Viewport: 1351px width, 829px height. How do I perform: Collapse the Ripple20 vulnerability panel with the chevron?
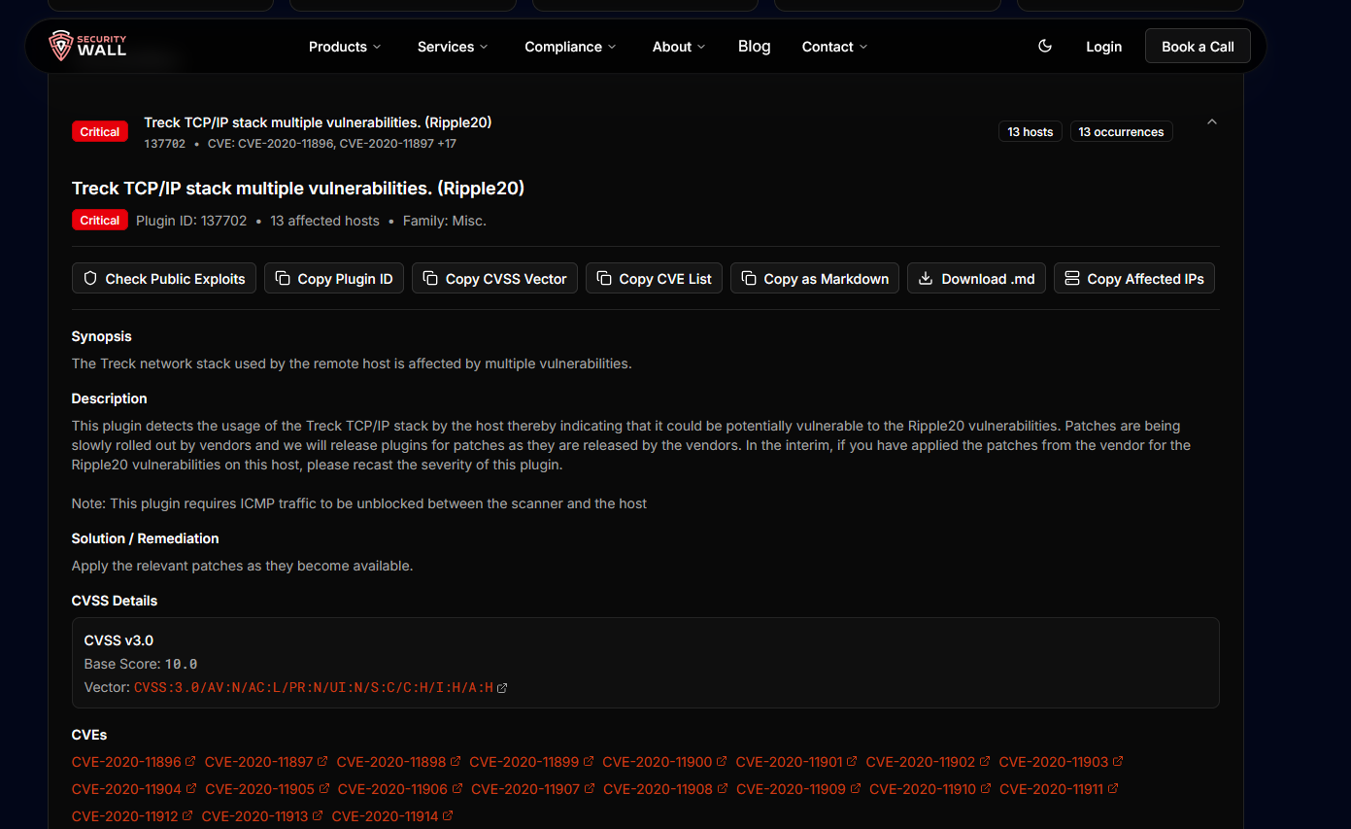[x=1211, y=122]
